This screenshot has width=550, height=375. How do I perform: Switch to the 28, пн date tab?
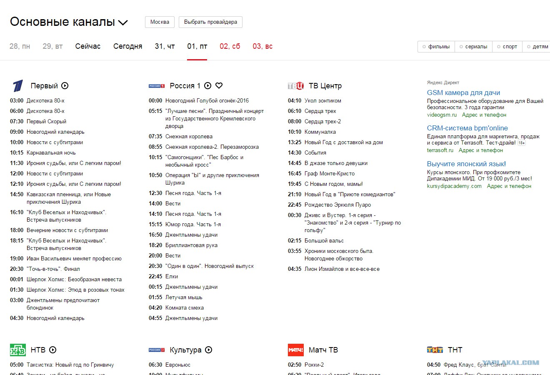[20, 46]
